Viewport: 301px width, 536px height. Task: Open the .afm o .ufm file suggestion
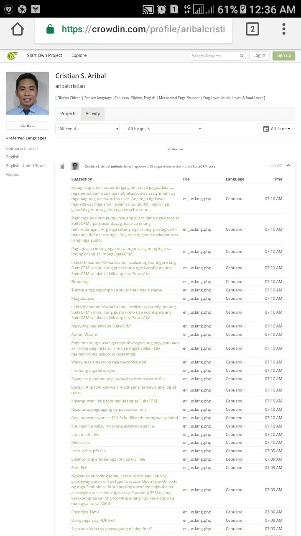(x=85, y=434)
